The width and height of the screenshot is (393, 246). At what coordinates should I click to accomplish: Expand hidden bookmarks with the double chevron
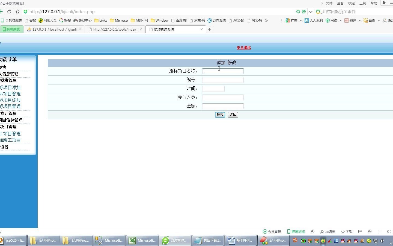pyautogui.click(x=266, y=20)
